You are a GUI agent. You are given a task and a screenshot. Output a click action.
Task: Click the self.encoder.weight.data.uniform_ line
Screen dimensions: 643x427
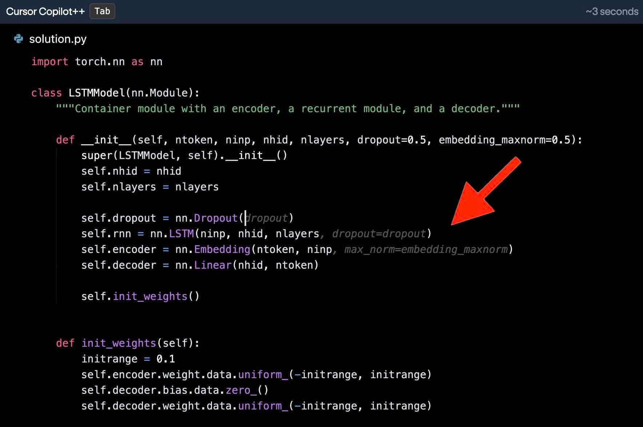pos(256,374)
